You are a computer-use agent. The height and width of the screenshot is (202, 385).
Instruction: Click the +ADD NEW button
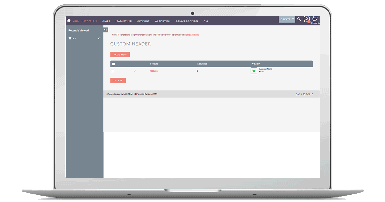(x=120, y=55)
